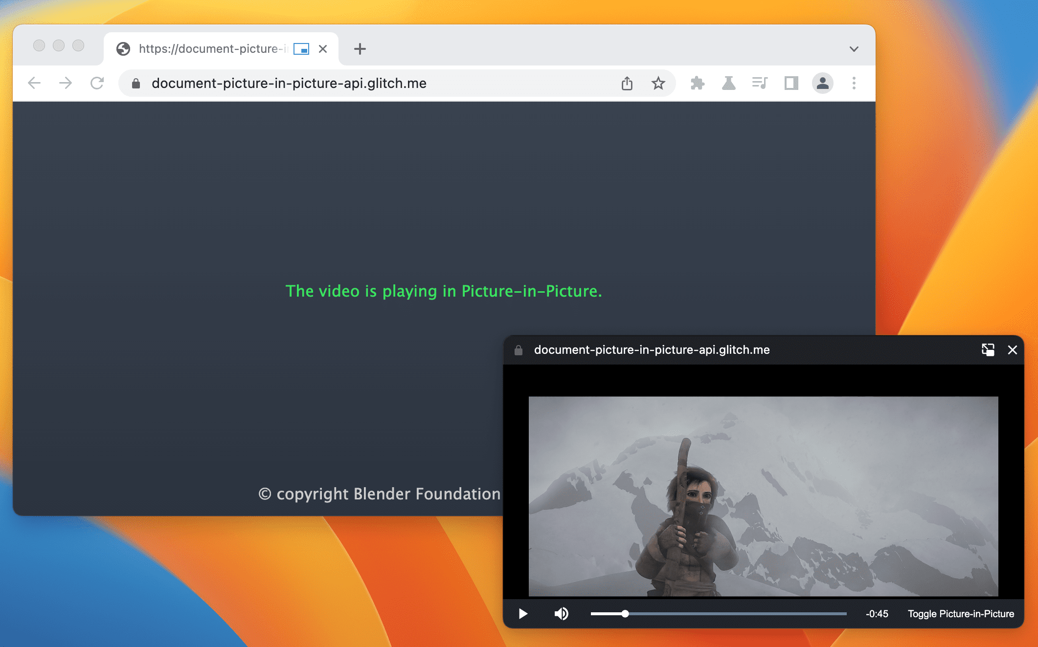
Task: Click the extensions puzzle icon
Action: pyautogui.click(x=698, y=83)
